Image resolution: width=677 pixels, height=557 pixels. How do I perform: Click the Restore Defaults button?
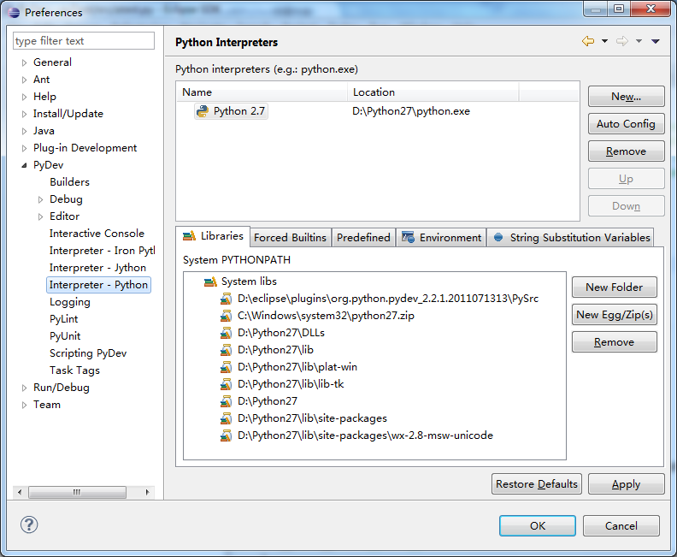pos(537,484)
